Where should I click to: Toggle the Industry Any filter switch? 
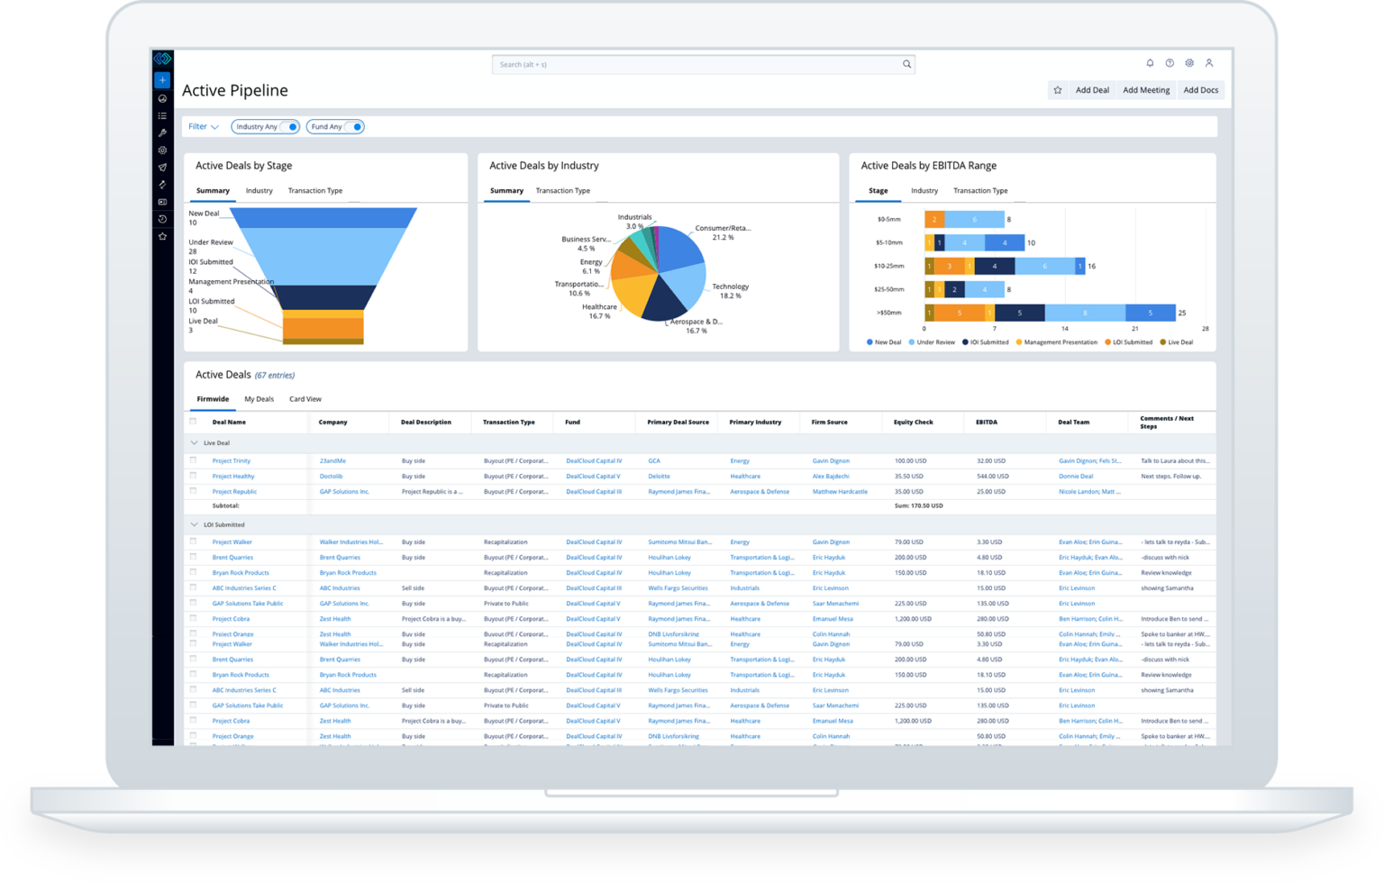tap(290, 126)
